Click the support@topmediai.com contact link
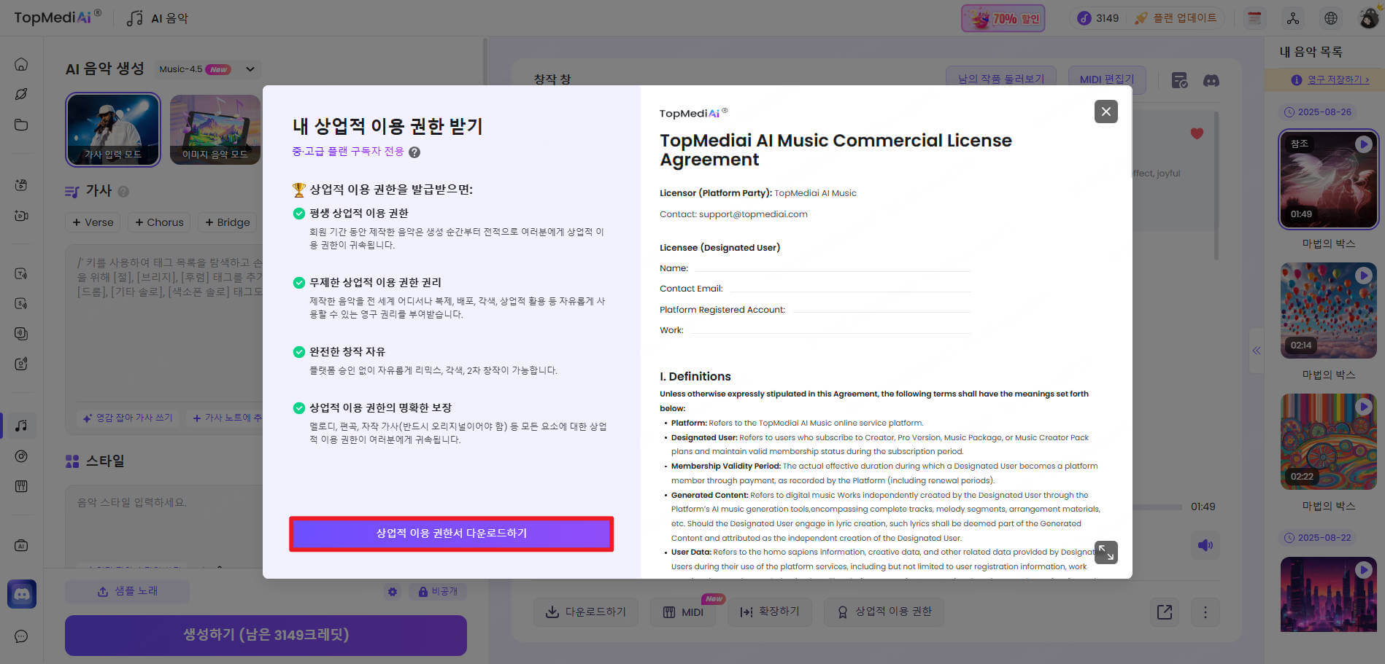This screenshot has width=1385, height=664. pos(753,214)
